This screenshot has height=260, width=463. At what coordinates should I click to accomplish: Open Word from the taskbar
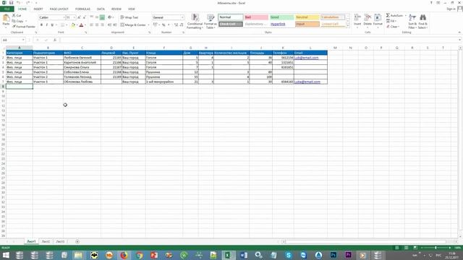[x=244, y=255]
